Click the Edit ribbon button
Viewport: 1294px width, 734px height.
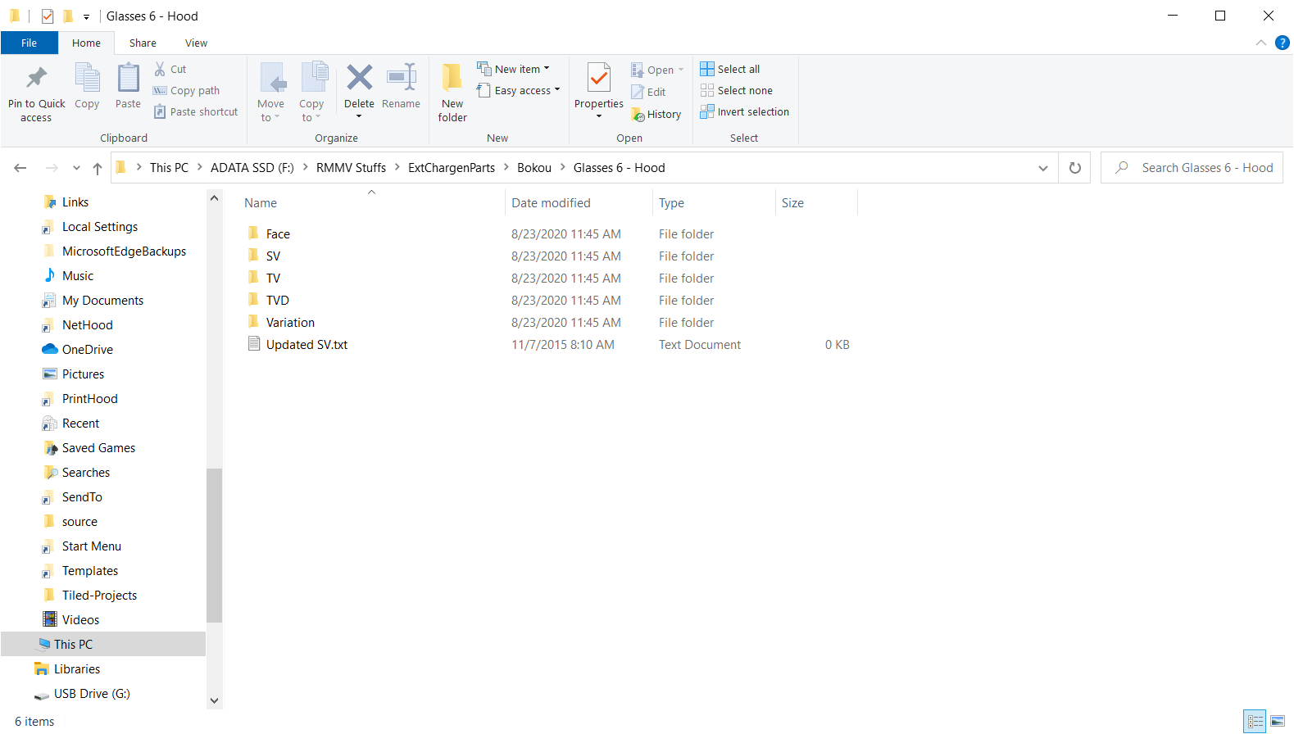coord(648,93)
